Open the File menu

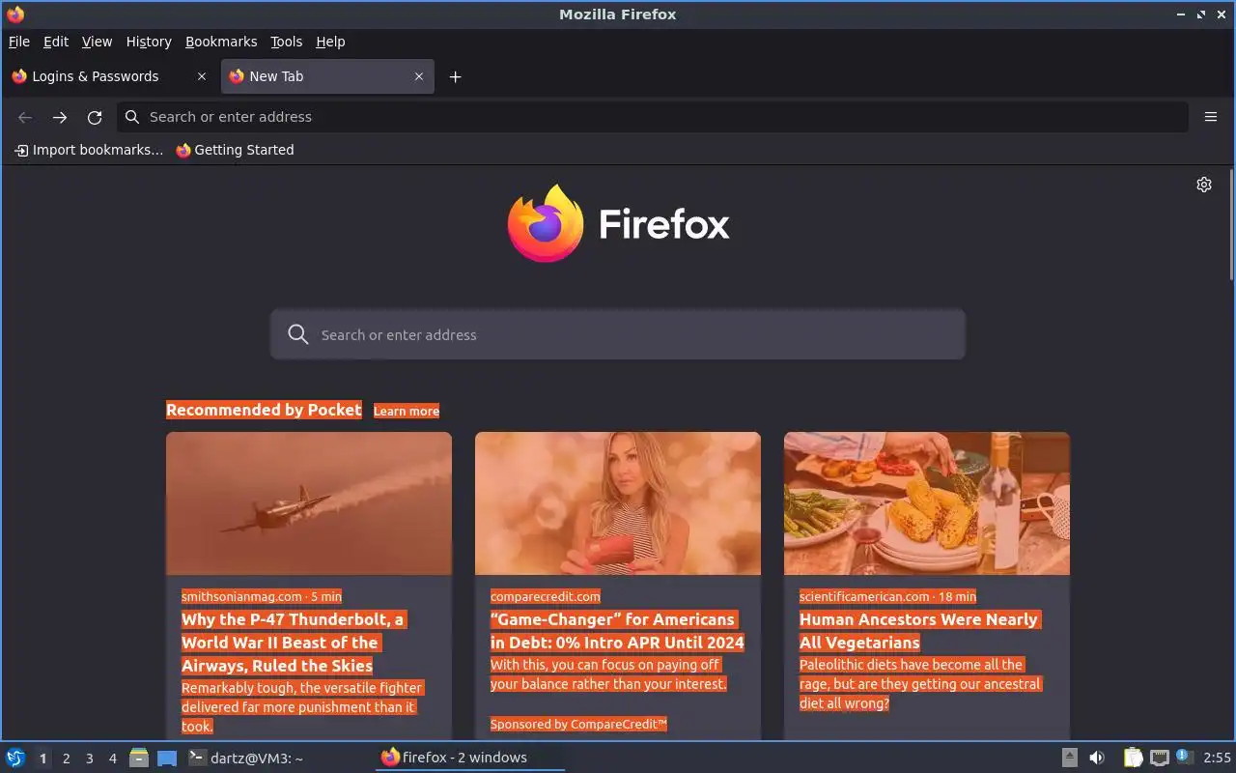(x=18, y=42)
